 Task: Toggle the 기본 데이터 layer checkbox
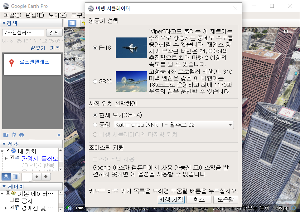(x=8, y=193)
